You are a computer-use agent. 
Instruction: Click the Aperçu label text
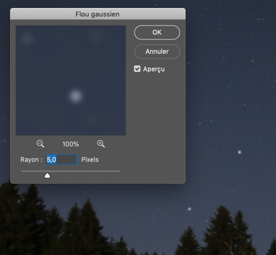(x=154, y=69)
